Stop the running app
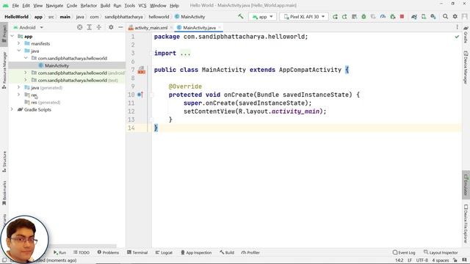470x264 pixels. coord(402,17)
